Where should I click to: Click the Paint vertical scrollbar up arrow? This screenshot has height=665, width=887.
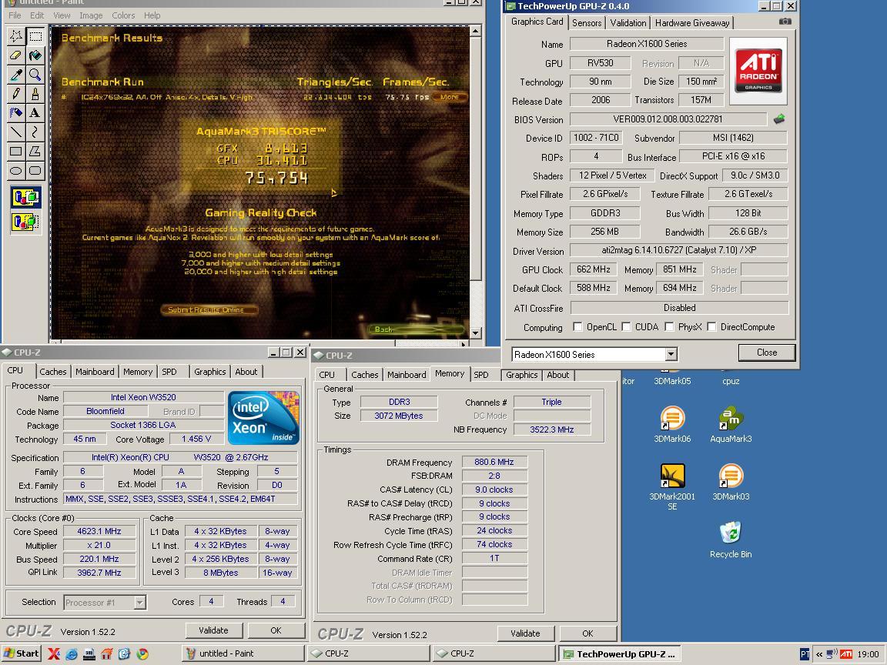[x=475, y=31]
